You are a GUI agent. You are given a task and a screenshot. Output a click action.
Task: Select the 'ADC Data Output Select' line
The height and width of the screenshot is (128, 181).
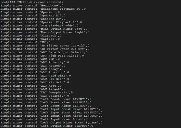(44, 52)
